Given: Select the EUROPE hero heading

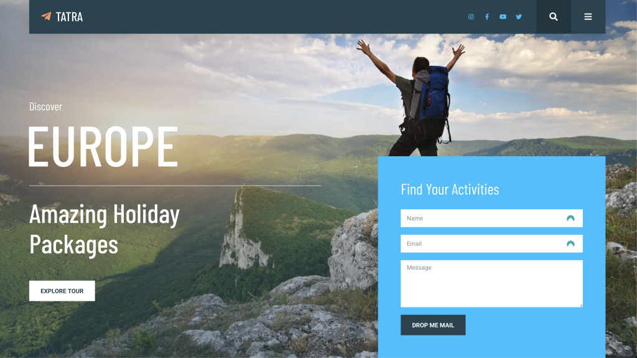Looking at the screenshot, I should click(103, 146).
